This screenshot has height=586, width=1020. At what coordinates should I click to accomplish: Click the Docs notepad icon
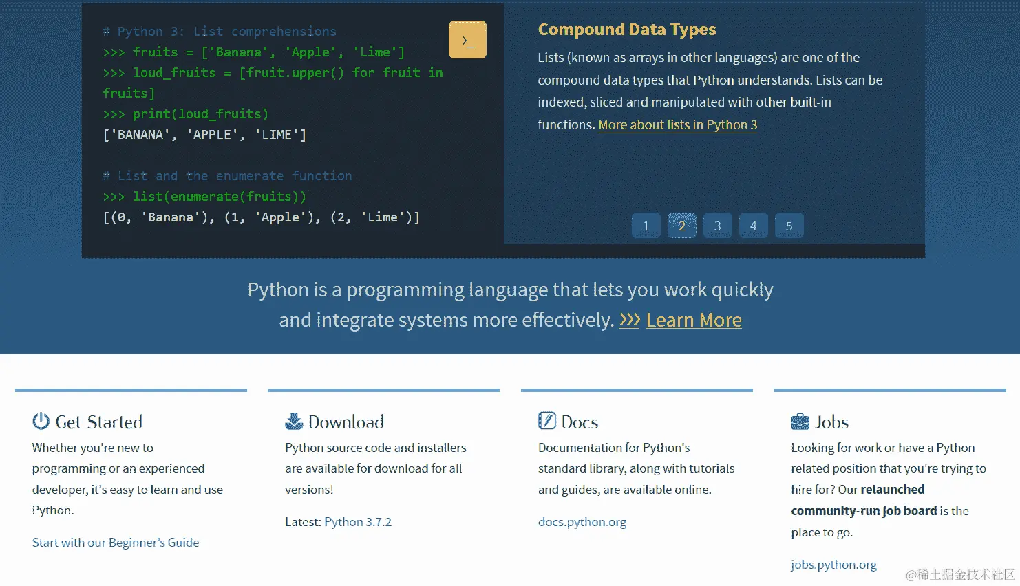pos(547,421)
